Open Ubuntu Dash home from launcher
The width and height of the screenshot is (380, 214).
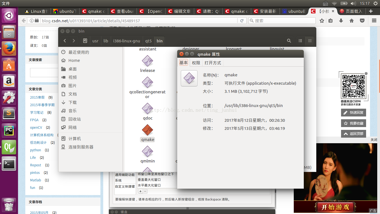[9, 16]
